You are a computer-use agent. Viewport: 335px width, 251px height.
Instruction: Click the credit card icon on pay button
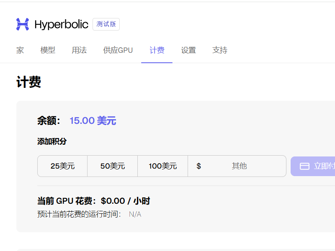[305, 166]
